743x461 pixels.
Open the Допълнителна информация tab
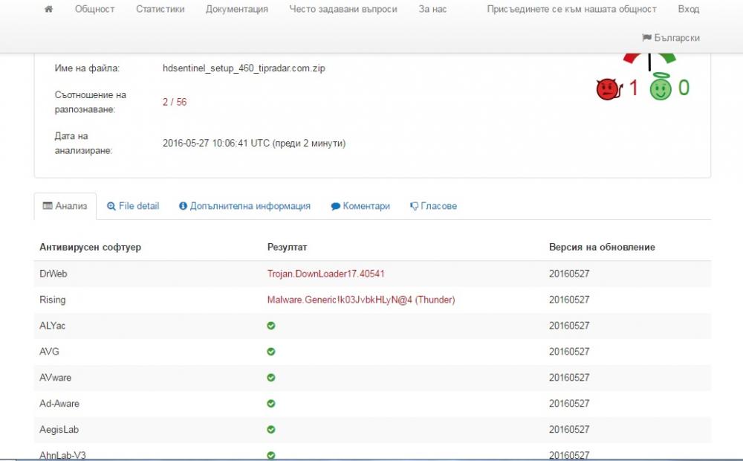(x=245, y=206)
